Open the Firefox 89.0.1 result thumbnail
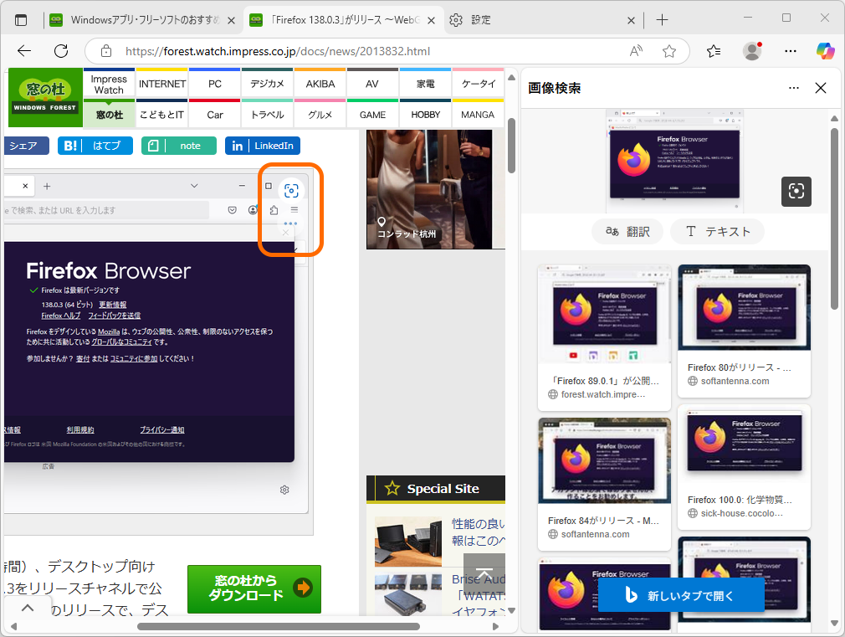845x637 pixels. [604, 313]
